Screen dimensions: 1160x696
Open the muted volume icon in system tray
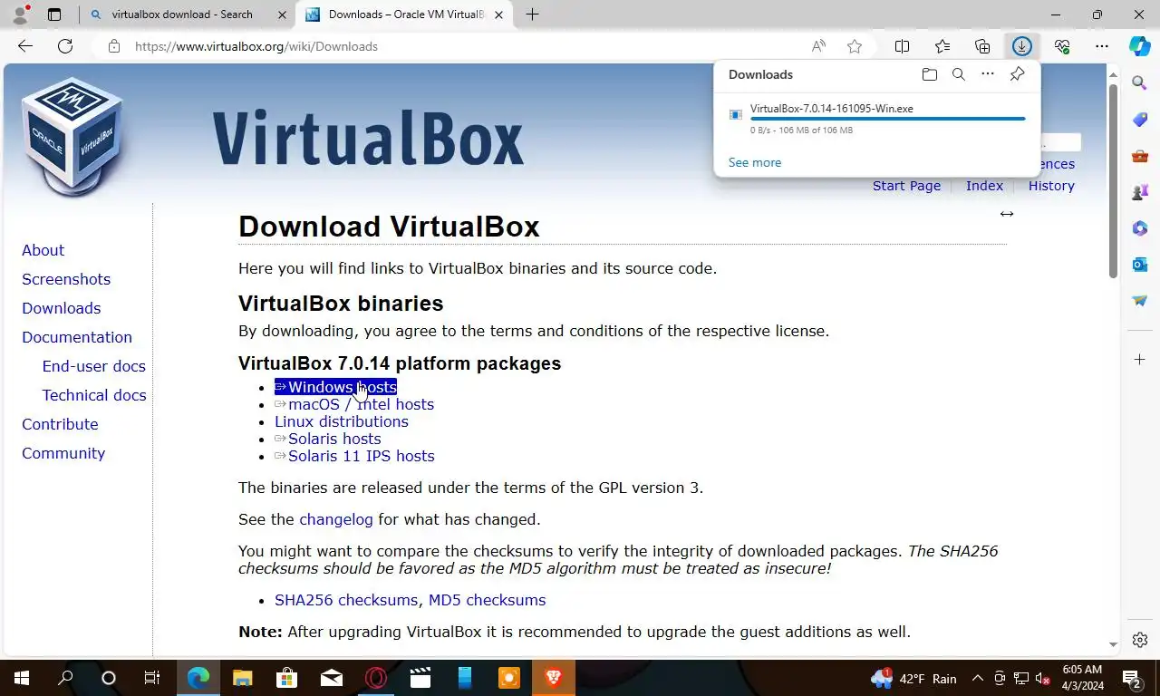(1043, 679)
